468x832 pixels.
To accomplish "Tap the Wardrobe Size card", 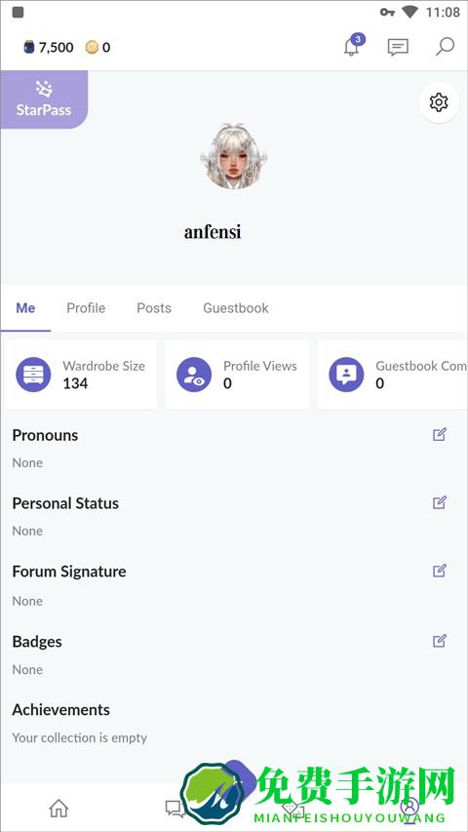I will click(81, 375).
